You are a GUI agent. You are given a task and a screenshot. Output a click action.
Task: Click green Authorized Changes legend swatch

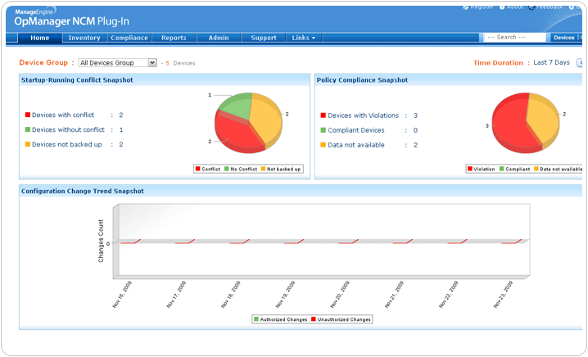256,319
